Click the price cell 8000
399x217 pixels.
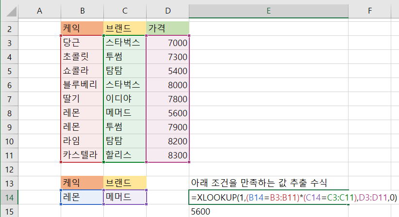(x=167, y=85)
